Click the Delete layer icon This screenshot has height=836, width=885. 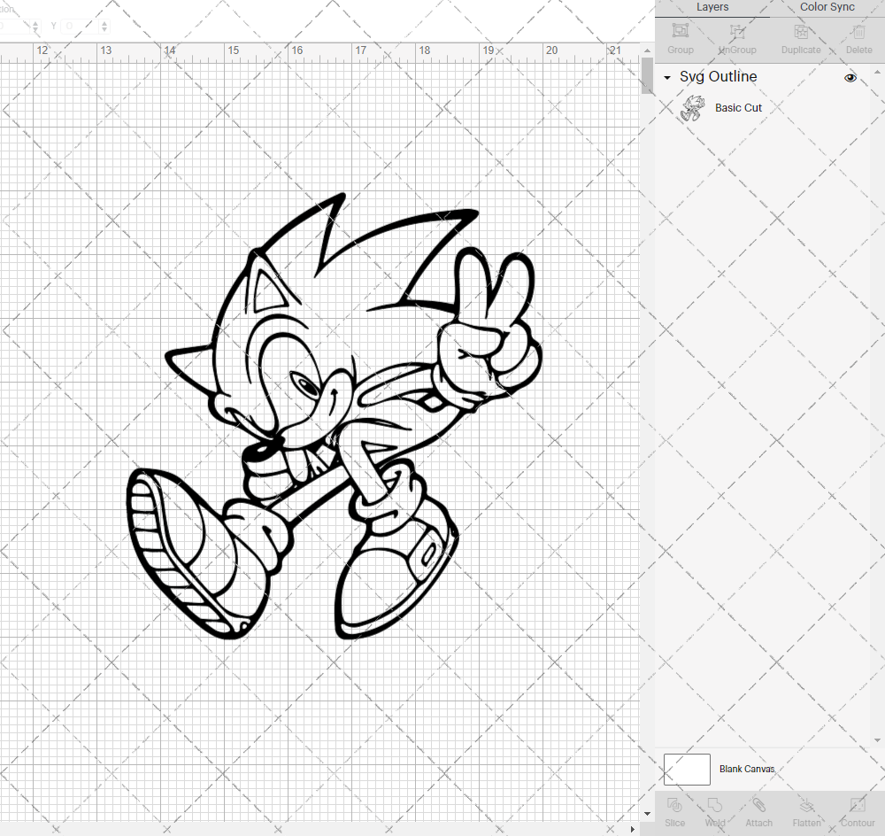point(858,30)
